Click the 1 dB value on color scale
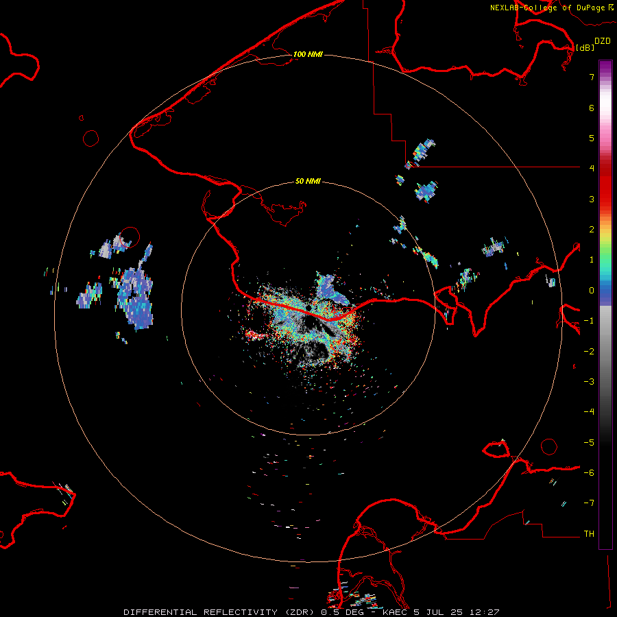This screenshot has width=617, height=617. pyautogui.click(x=592, y=259)
